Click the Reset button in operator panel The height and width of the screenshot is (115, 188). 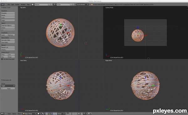pos(8,89)
